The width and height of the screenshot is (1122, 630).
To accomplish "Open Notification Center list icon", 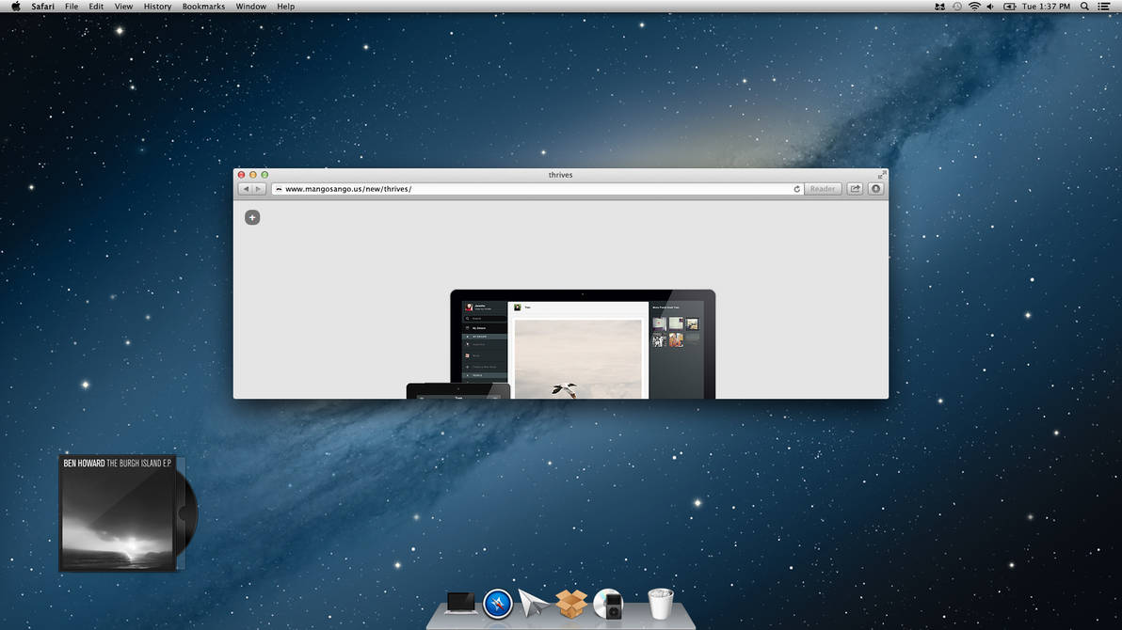I will (1104, 7).
